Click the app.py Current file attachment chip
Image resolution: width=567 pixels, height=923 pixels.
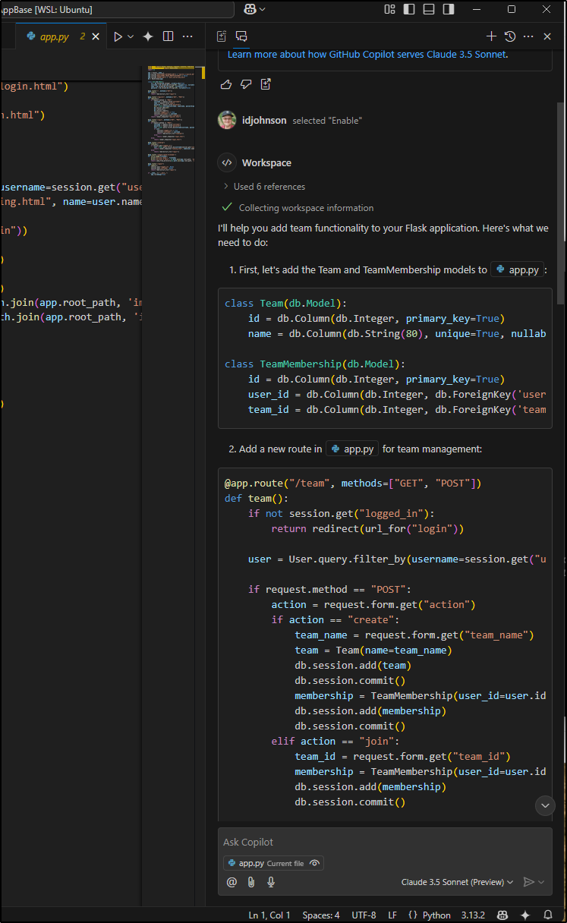[x=273, y=863]
